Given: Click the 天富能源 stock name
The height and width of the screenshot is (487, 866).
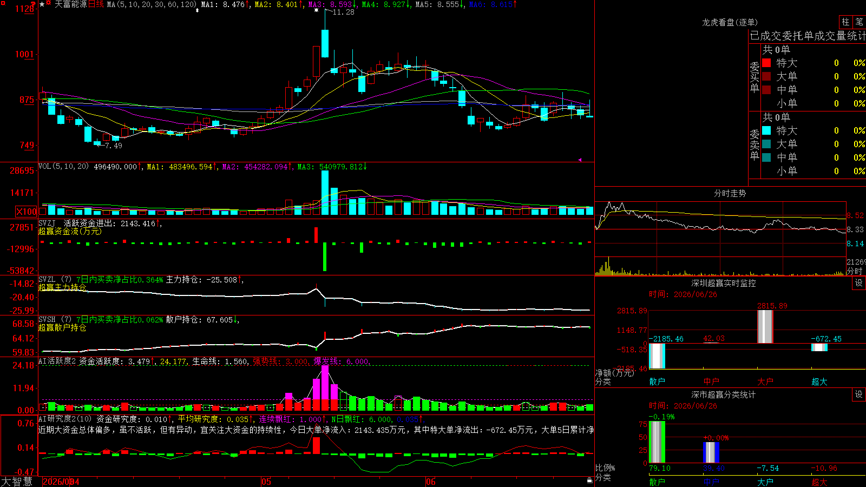Looking at the screenshot, I should click(70, 4).
